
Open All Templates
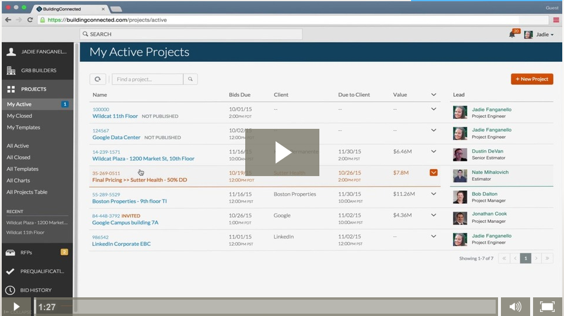pos(22,168)
